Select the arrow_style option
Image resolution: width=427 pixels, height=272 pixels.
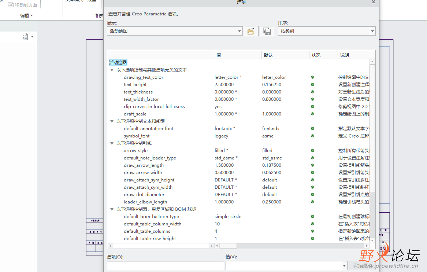coord(135,151)
